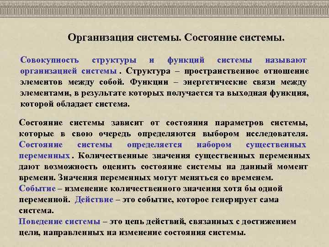This screenshot has width=329, height=247.
Task: Click the blue word «переменных» before «Количественные»
Action: 44,156
